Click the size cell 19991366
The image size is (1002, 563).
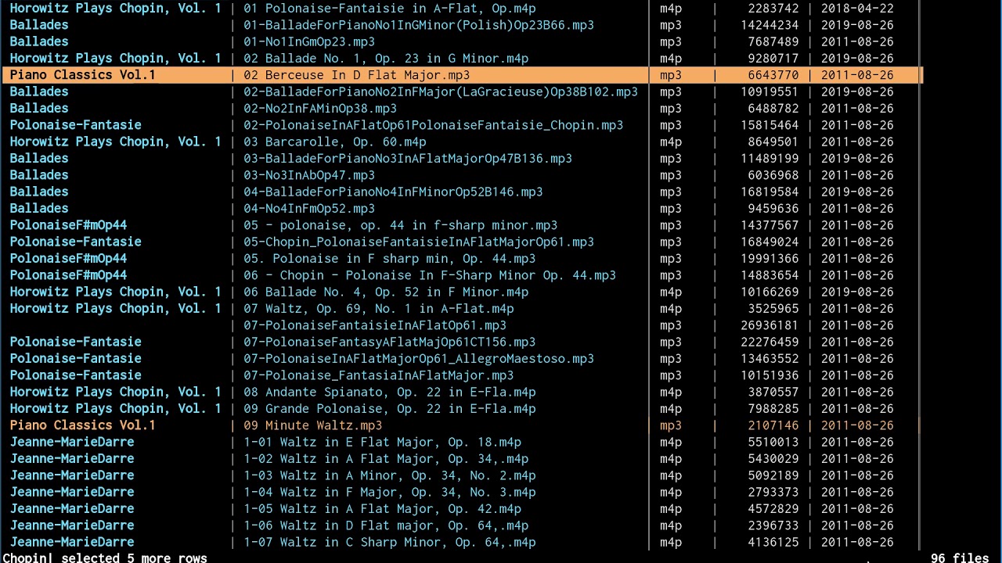pyautogui.click(x=770, y=259)
